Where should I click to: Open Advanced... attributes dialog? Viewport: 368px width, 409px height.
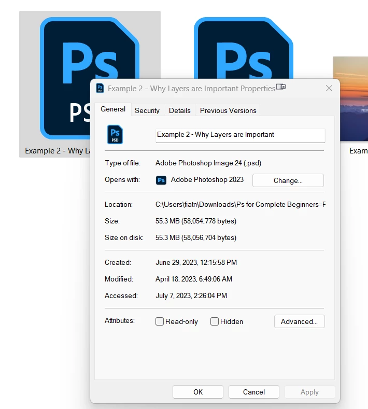(x=299, y=321)
